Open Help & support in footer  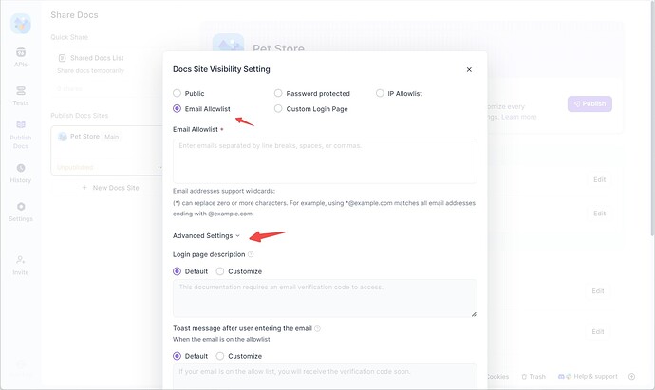pos(589,377)
